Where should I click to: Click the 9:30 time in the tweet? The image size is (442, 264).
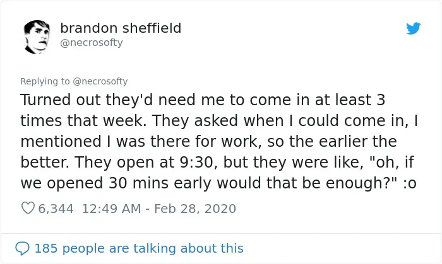(x=196, y=162)
